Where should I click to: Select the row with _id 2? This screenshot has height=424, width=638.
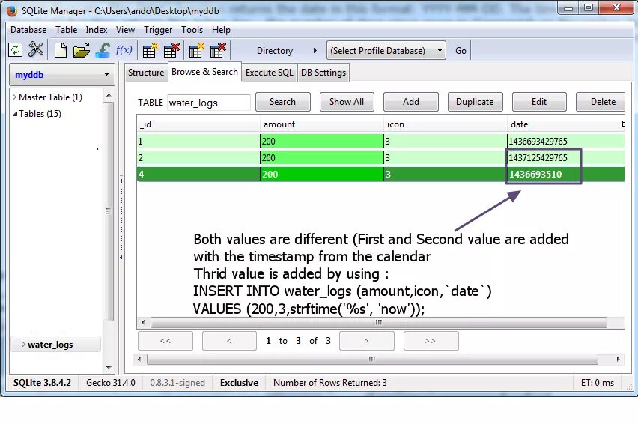point(380,157)
